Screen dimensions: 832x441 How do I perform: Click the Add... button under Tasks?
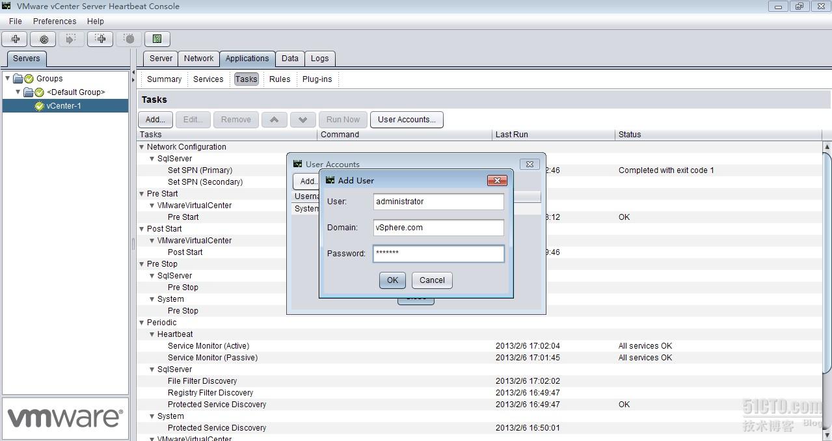[155, 120]
